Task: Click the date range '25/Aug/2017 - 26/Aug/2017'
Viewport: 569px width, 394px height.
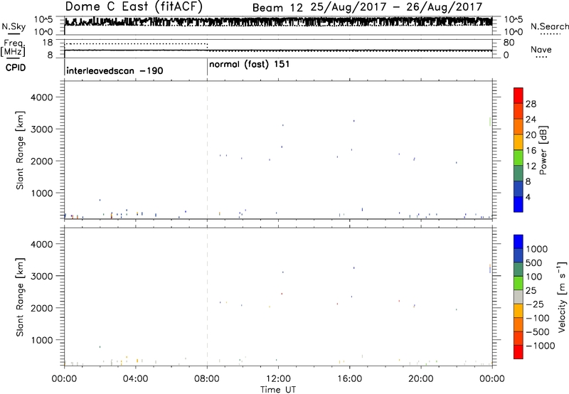Action: tap(396, 7)
